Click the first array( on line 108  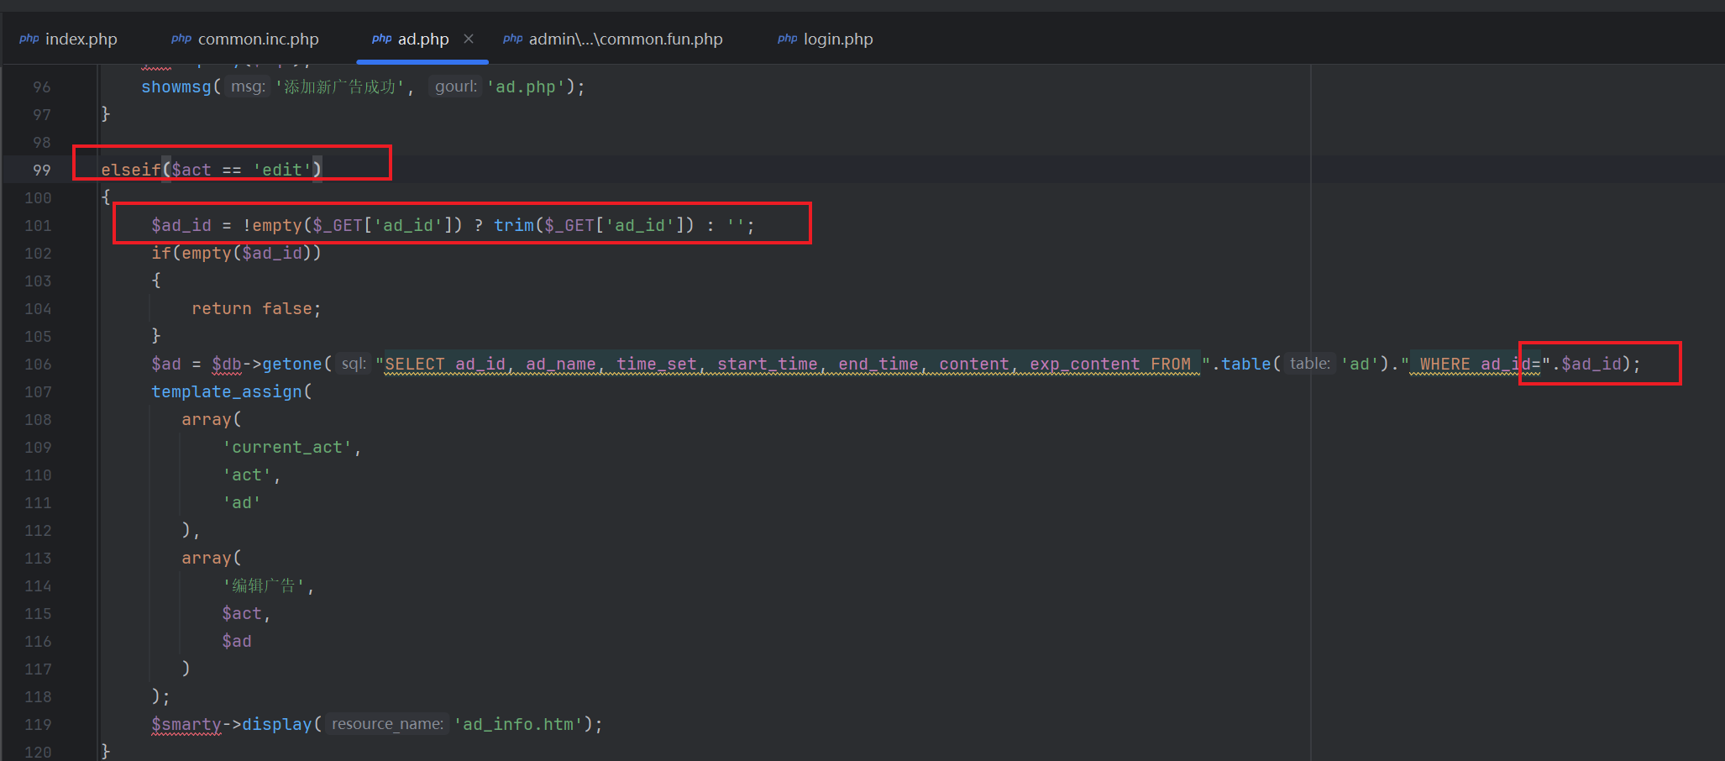pos(212,419)
